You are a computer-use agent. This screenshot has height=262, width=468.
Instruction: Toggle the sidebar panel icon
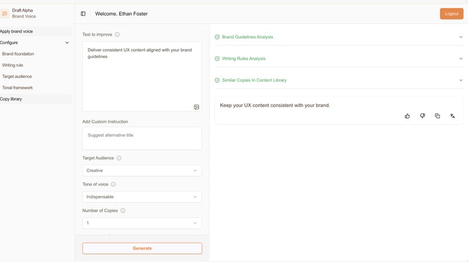pyautogui.click(x=83, y=13)
